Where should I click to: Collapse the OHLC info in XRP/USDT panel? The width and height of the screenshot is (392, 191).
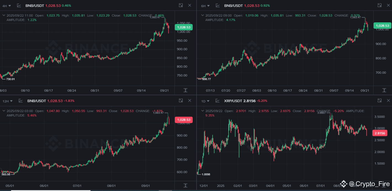(x=203, y=111)
